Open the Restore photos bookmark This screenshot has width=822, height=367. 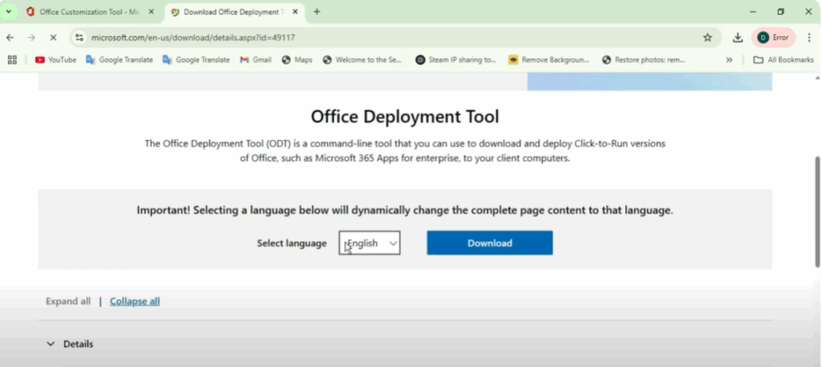(x=644, y=59)
